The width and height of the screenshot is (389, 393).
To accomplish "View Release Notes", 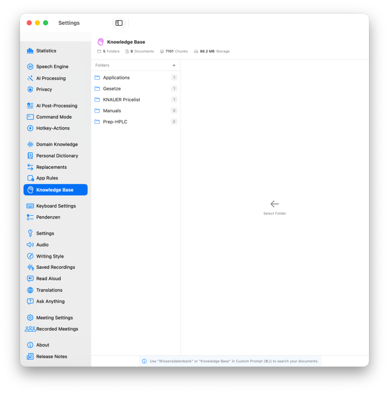I will (55, 357).
